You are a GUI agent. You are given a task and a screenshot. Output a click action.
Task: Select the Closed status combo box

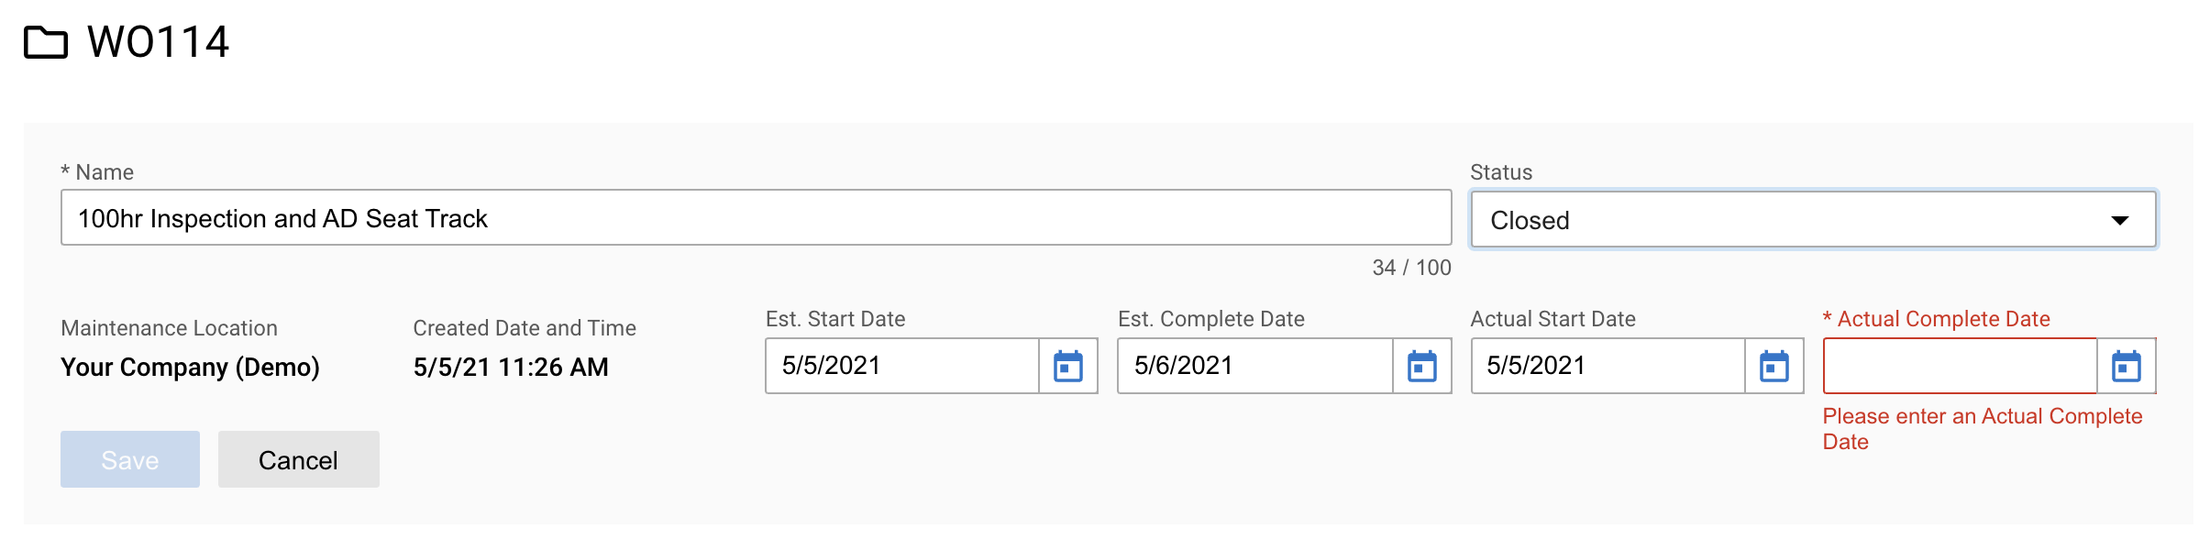click(1813, 219)
